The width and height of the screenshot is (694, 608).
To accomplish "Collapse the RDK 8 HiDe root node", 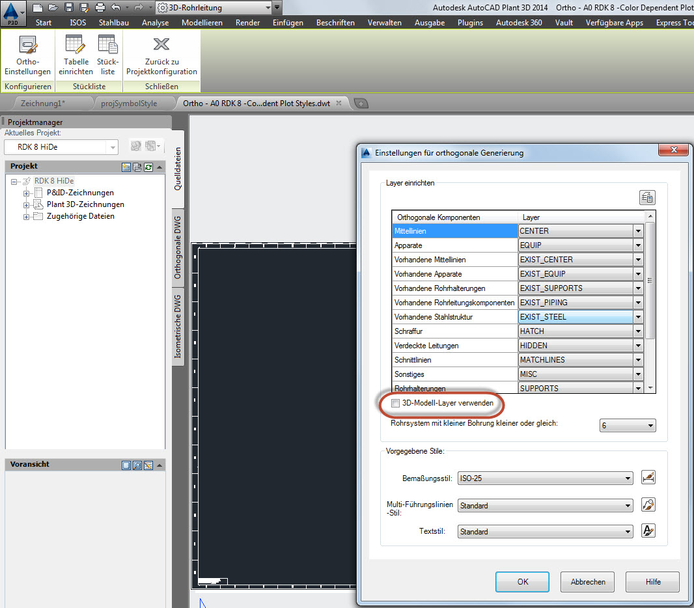I will [x=14, y=182].
